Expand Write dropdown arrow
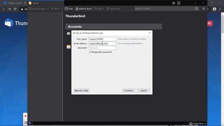Image resolution: width=224 pixels, height=126 pixels. pyautogui.click(x=62, y=9)
